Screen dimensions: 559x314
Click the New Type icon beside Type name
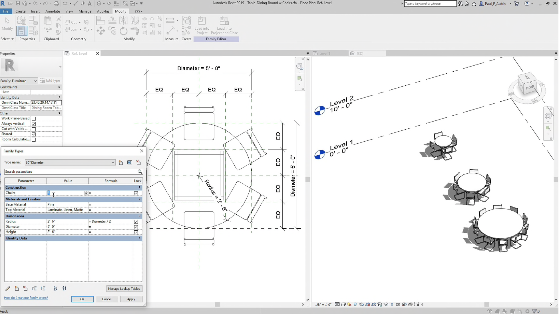pyautogui.click(x=121, y=162)
